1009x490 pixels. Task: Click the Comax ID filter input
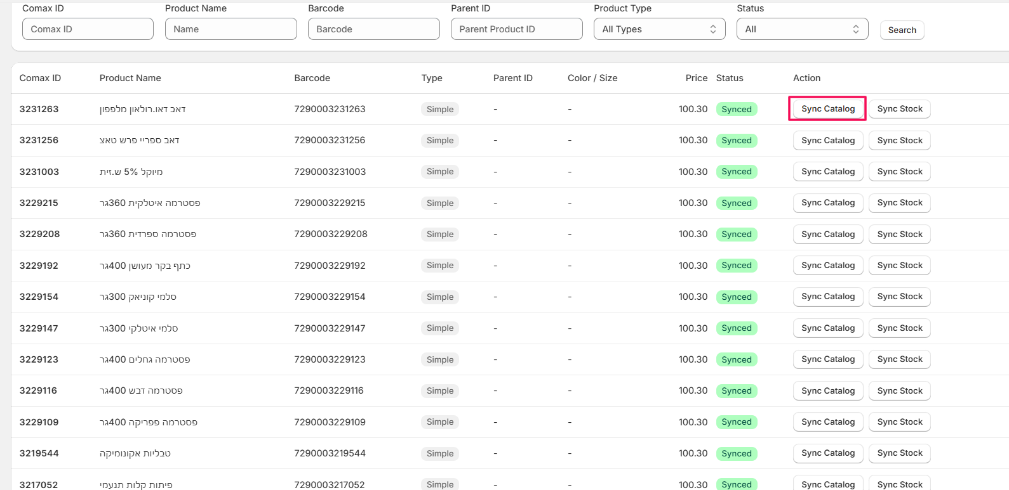click(x=88, y=29)
